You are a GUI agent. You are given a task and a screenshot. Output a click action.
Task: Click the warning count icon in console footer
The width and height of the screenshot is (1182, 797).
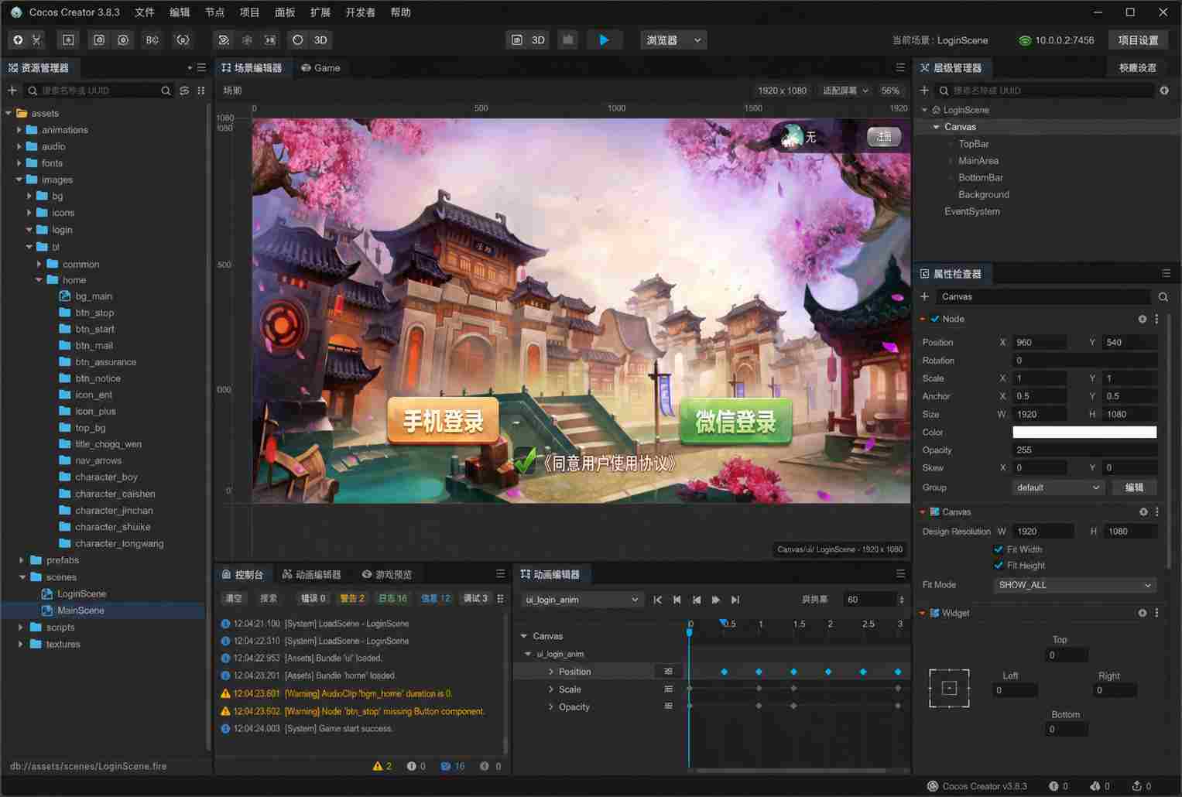(378, 766)
